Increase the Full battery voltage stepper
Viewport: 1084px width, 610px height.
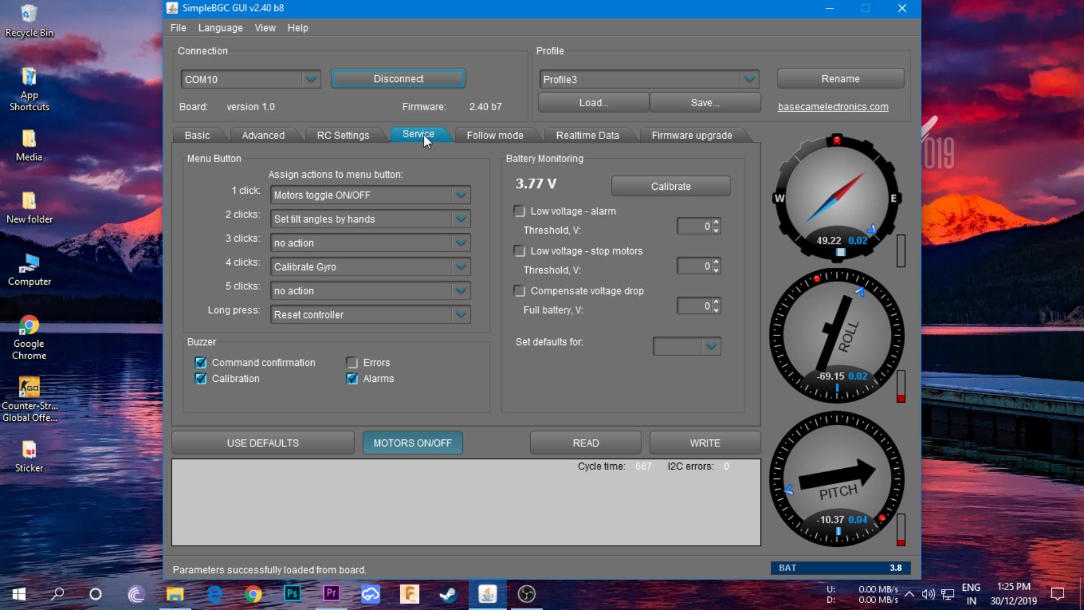pos(716,302)
